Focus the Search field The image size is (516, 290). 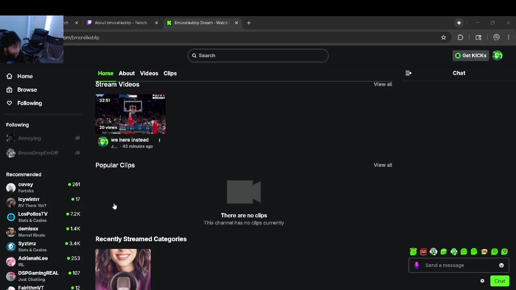pyautogui.click(x=258, y=56)
